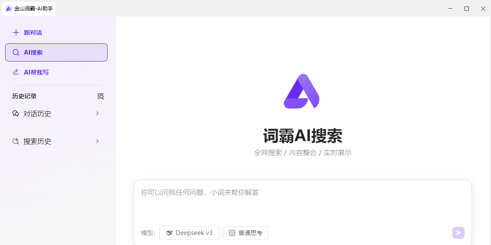Open the Deepseek v3 model selector
The image size is (491, 245).
pos(189,233)
